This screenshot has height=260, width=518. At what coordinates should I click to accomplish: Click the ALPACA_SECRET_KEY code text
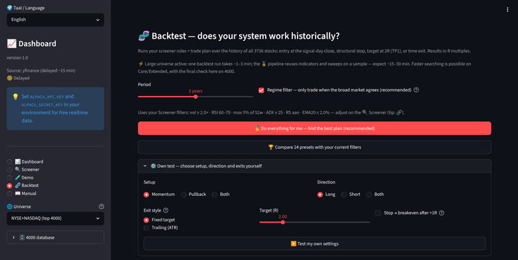pyautogui.click(x=42, y=105)
